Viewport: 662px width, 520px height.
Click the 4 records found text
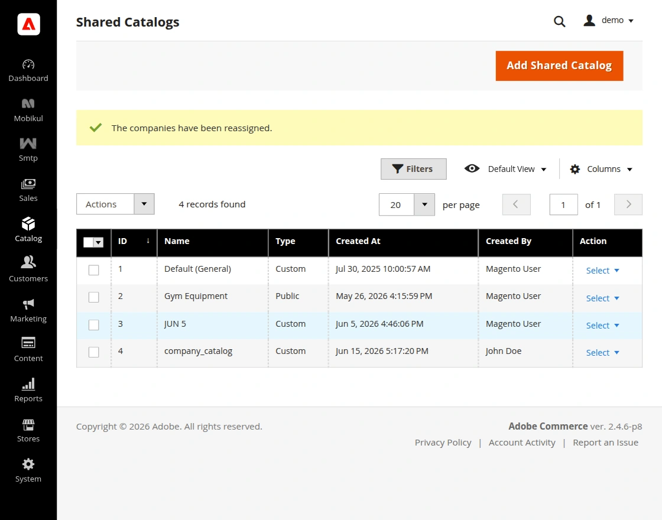click(x=212, y=204)
